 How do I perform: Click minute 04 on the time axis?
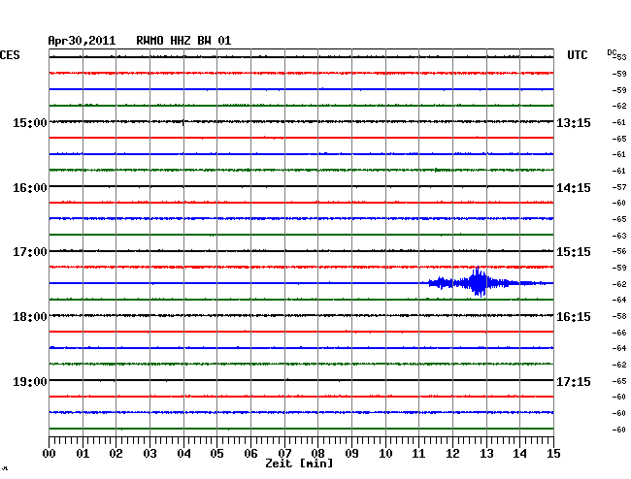click(183, 453)
